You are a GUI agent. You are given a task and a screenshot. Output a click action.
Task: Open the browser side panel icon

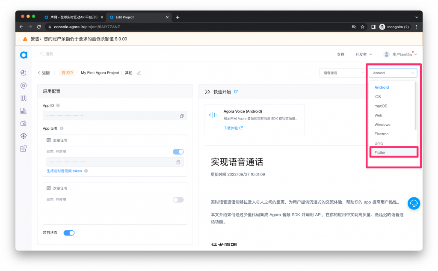pyautogui.click(x=373, y=27)
